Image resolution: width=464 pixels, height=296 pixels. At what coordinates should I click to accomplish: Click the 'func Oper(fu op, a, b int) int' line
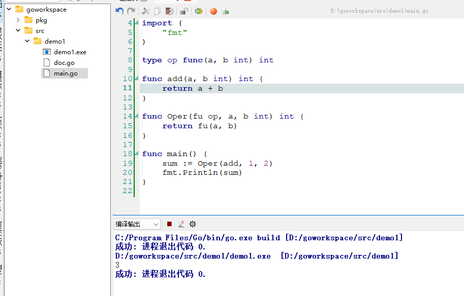[223, 117]
